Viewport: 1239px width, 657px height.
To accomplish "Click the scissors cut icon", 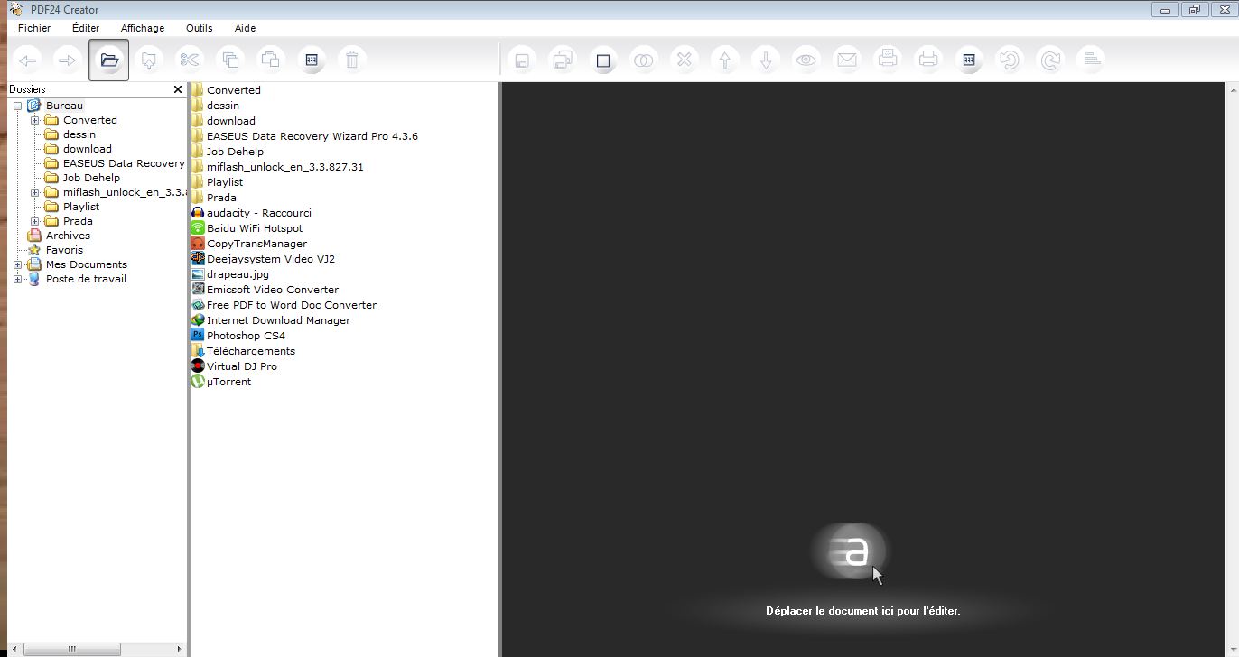I will 190,60.
